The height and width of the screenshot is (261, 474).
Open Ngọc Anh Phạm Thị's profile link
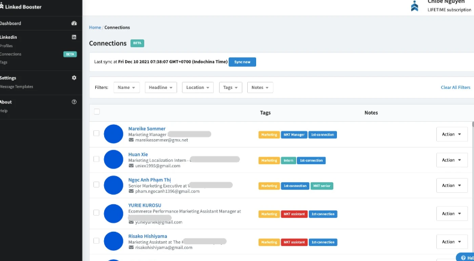tap(150, 180)
